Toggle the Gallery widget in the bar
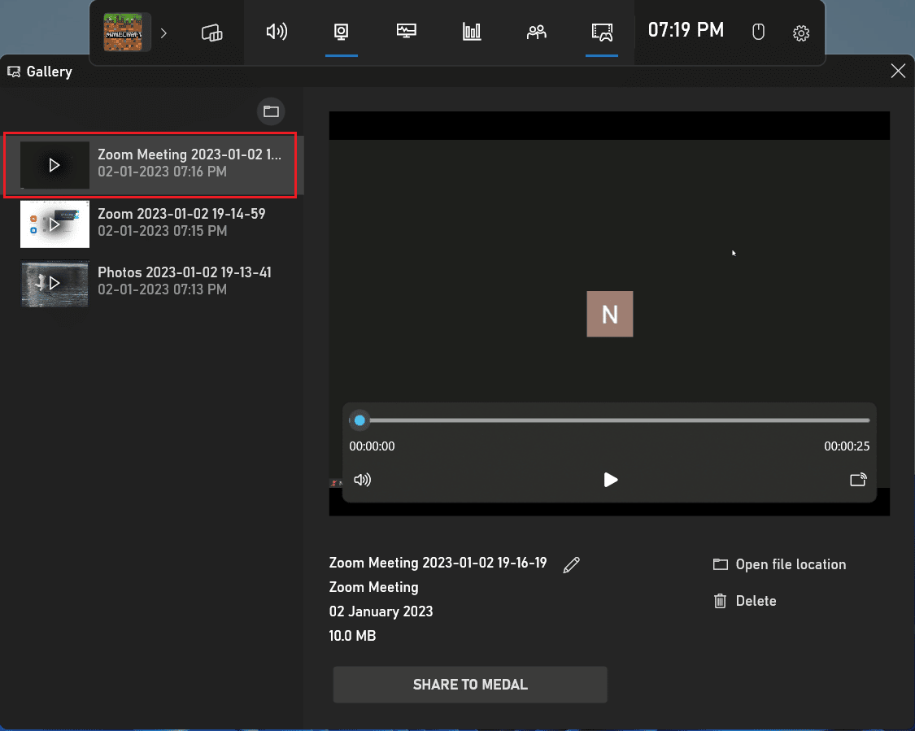This screenshot has width=915, height=731. [x=601, y=33]
